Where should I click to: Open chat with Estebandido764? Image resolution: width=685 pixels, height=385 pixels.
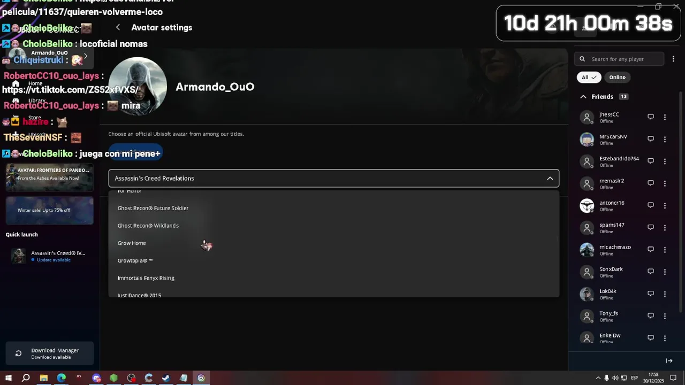pyautogui.click(x=651, y=161)
